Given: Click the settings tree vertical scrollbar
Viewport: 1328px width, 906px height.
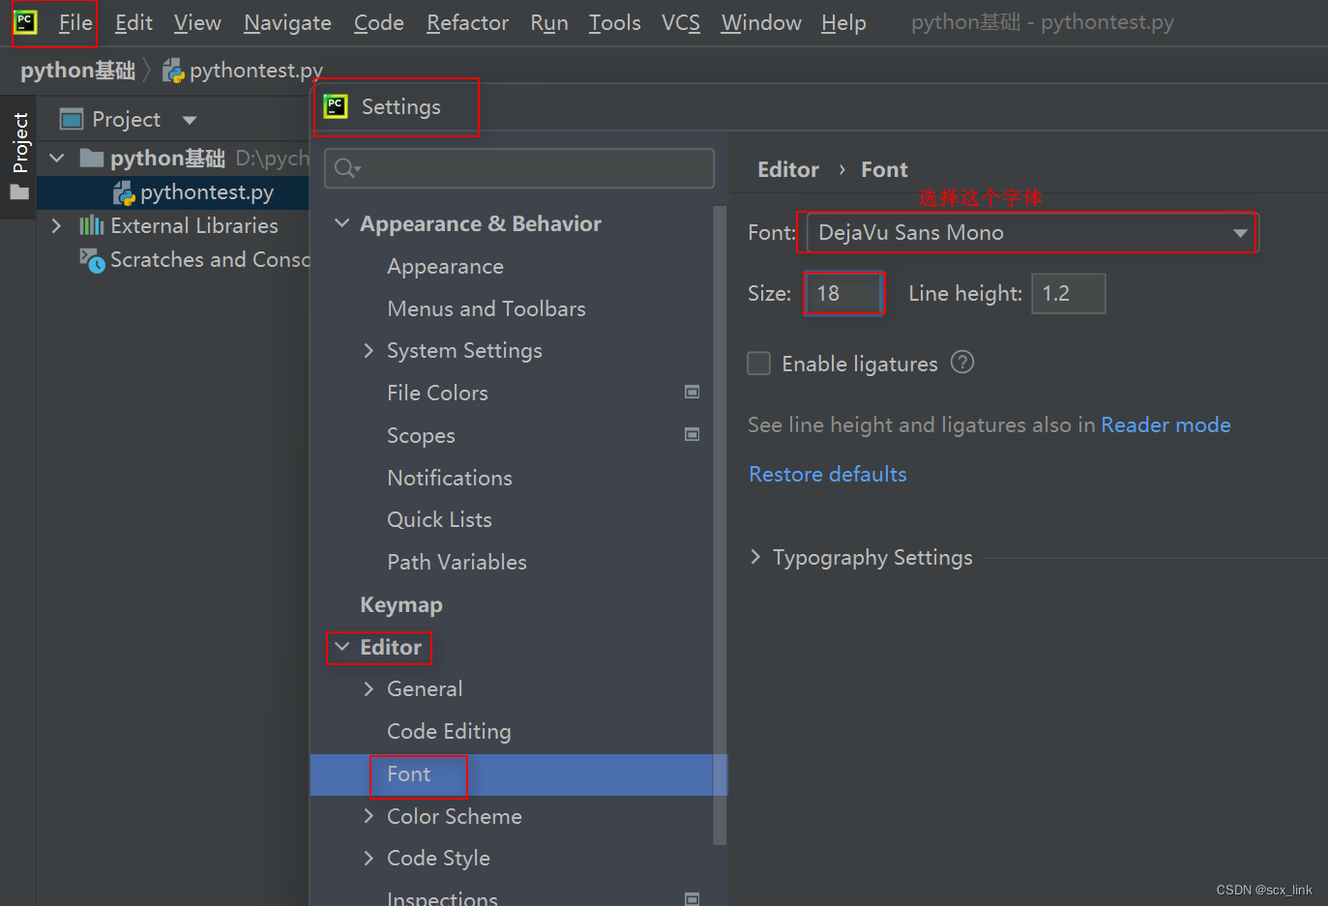Looking at the screenshot, I should pos(720,525).
